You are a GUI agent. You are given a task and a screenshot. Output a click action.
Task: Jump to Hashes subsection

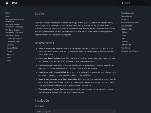point(125,42)
